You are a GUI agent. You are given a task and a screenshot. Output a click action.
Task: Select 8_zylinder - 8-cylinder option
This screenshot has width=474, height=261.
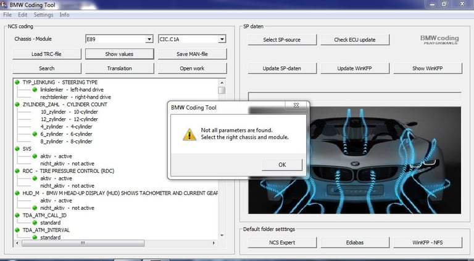pos(66,142)
